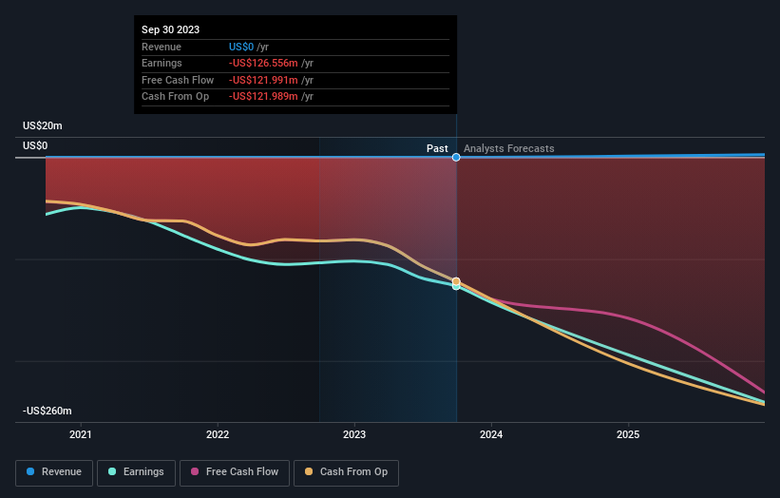Select the Cash From Op orange data point marker
This screenshot has height=498, width=780.
click(456, 281)
